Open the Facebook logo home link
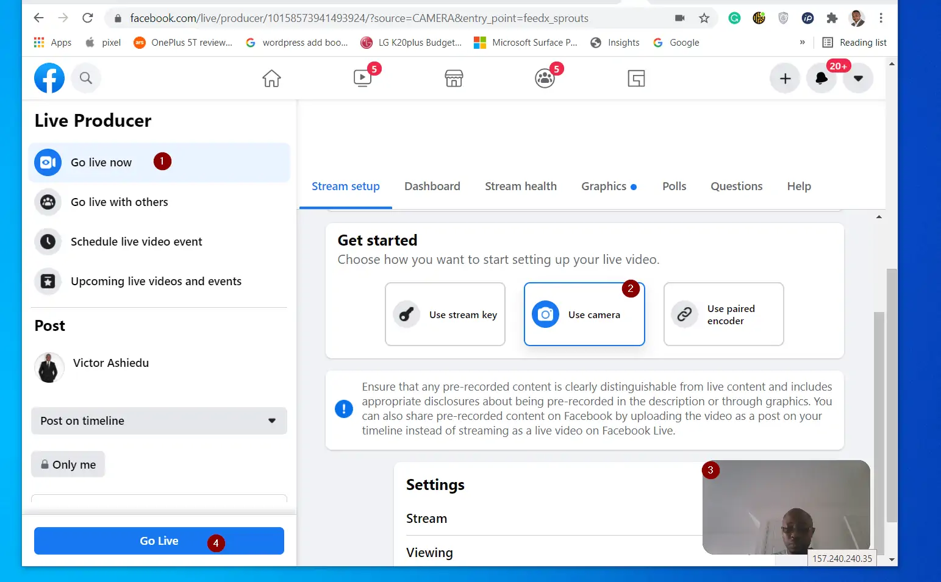 pos(49,78)
